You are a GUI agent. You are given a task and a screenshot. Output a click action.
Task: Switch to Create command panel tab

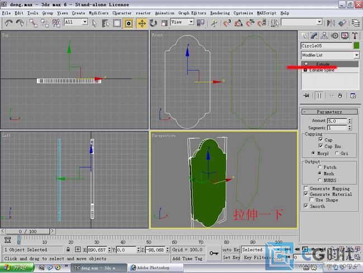pyautogui.click(x=304, y=36)
